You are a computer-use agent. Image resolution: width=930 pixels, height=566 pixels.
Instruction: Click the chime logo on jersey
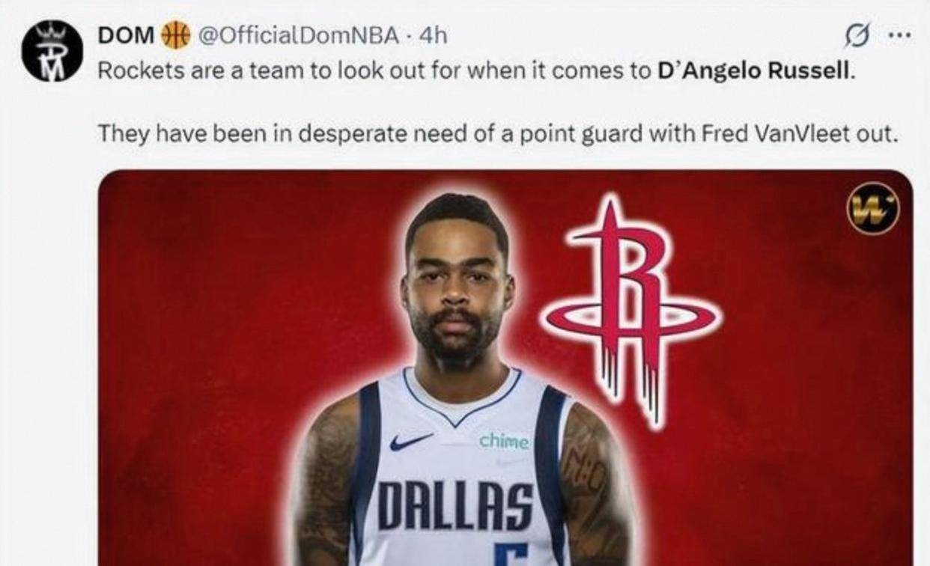[x=504, y=441]
